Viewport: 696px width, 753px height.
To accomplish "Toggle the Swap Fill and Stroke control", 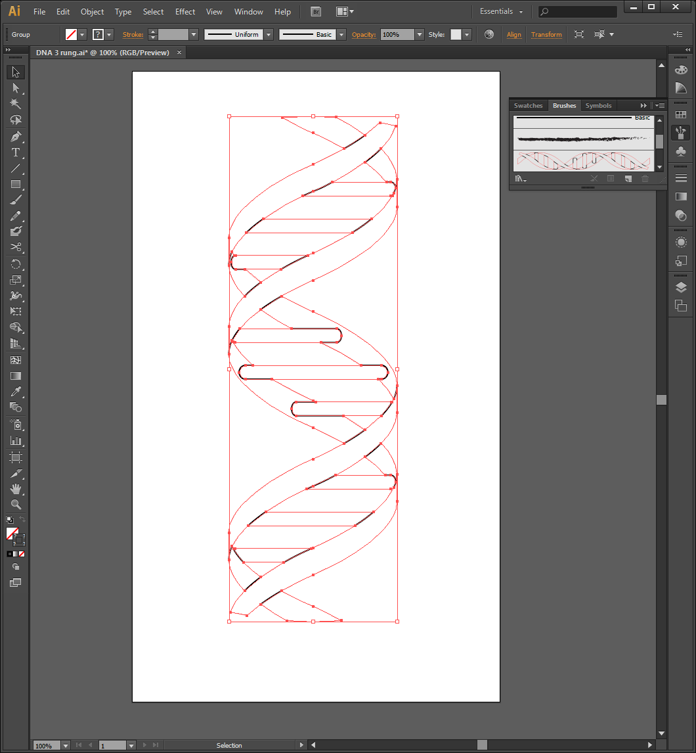I will 22,519.
